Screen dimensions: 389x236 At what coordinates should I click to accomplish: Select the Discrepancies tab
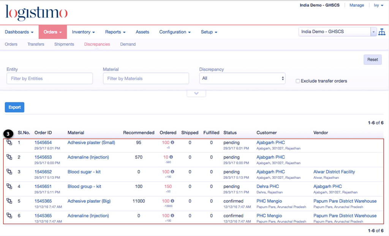click(97, 44)
